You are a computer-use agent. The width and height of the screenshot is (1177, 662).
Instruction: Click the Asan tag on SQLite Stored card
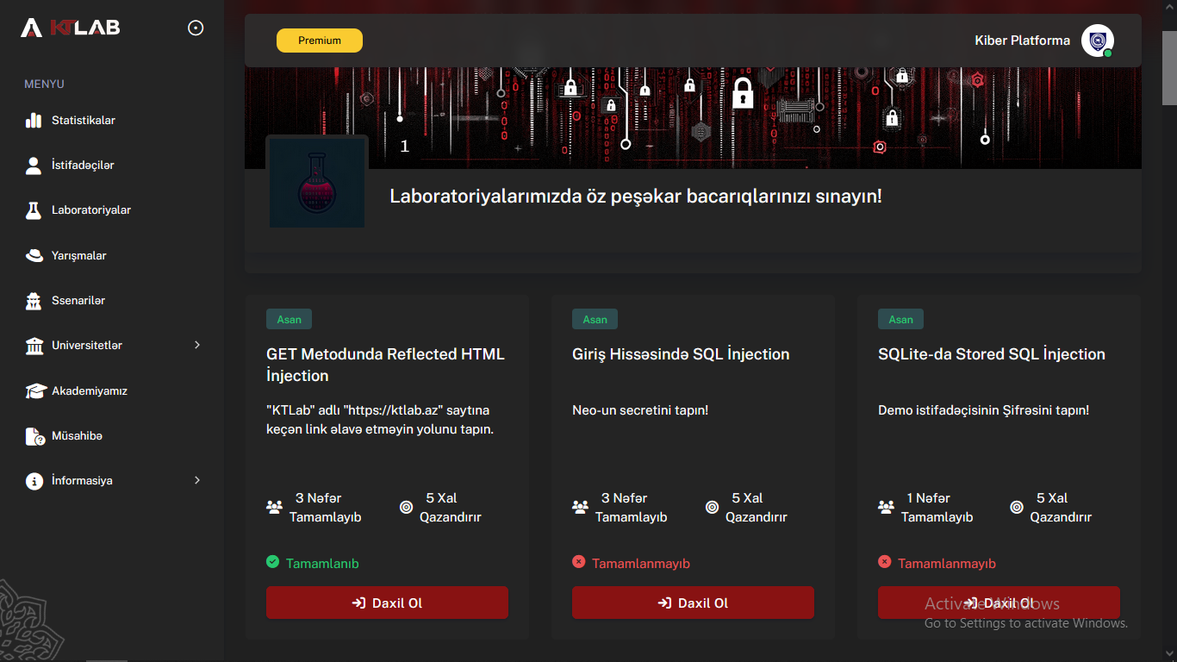coord(900,319)
